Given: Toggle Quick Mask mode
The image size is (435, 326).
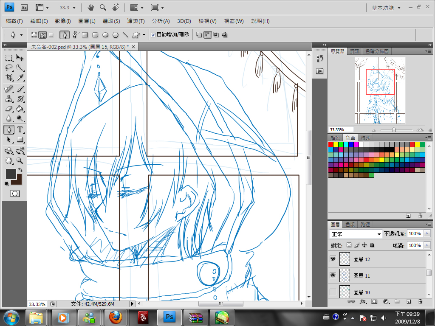Looking at the screenshot, I should pyautogui.click(x=15, y=194).
